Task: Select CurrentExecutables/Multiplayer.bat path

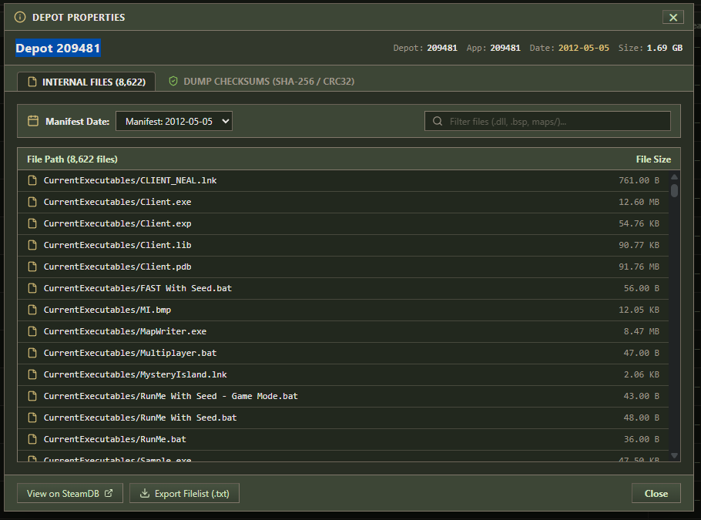Action: point(130,353)
